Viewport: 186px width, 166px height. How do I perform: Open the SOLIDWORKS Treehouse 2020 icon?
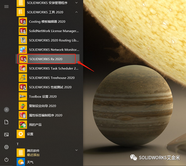[23, 78]
